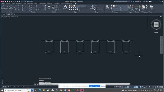Viewport: 164px width, 92px height.
Task: Click the Matriz array tool
Action: point(38,10)
